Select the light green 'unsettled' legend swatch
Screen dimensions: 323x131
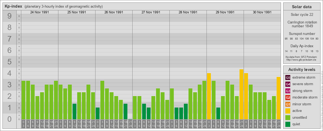(288, 117)
